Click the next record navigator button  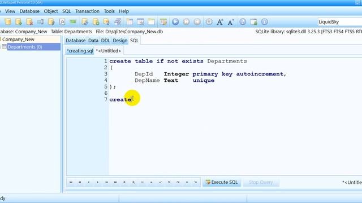coord(98,182)
